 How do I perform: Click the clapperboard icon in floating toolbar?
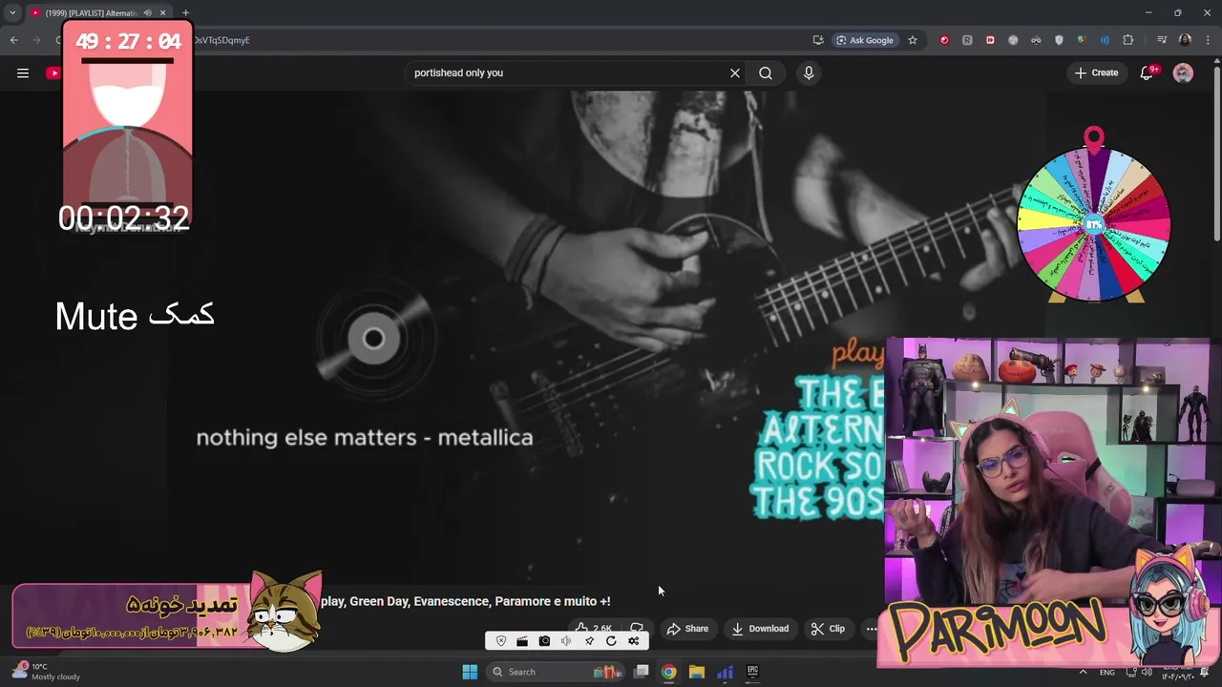coord(522,641)
